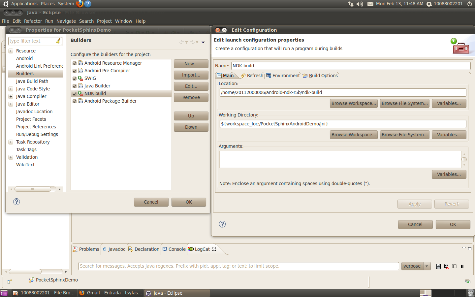Open trash from bottom panel
Screen dimensions: 475x297
tap(471, 293)
